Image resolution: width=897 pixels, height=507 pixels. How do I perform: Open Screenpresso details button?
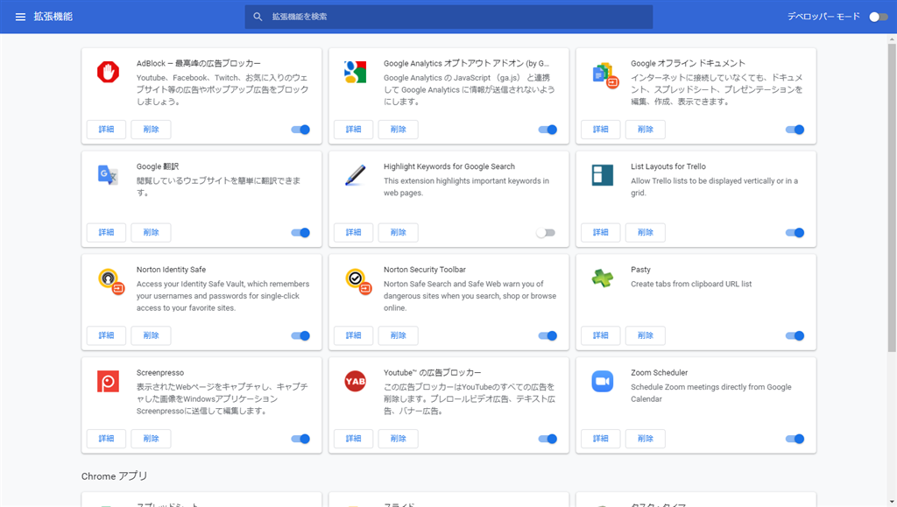pyautogui.click(x=106, y=439)
